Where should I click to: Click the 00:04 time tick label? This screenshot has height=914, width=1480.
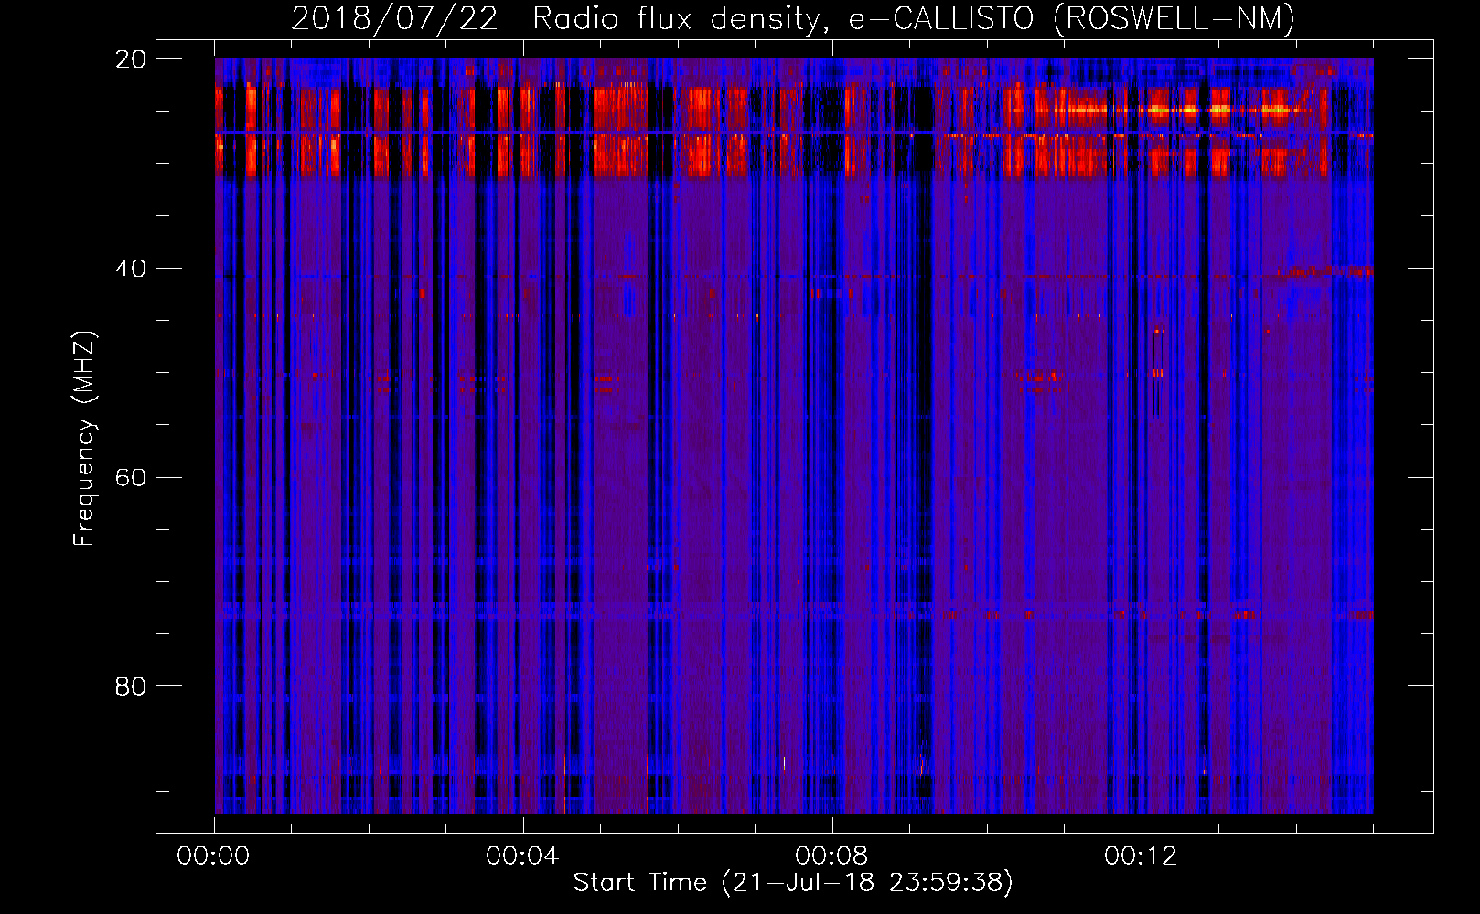pos(522,856)
